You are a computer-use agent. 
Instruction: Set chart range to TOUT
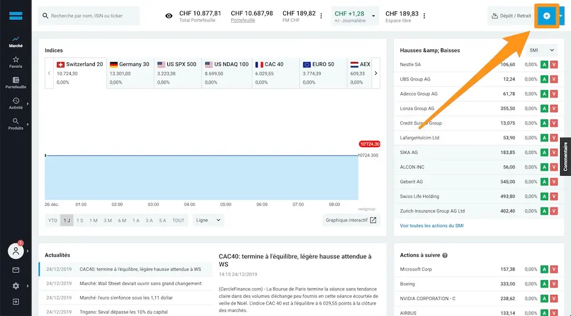click(178, 220)
